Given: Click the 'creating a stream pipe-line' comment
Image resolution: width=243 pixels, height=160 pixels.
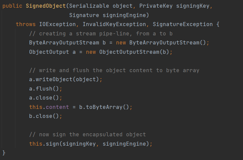Looking at the screenshot, I should coord(101,33).
